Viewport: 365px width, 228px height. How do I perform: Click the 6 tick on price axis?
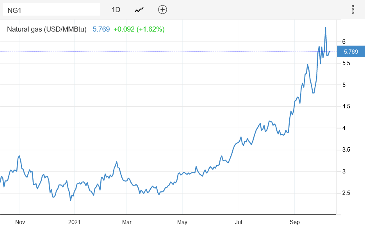coord(344,41)
